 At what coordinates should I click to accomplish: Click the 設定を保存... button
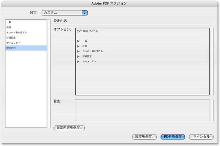[145, 137]
